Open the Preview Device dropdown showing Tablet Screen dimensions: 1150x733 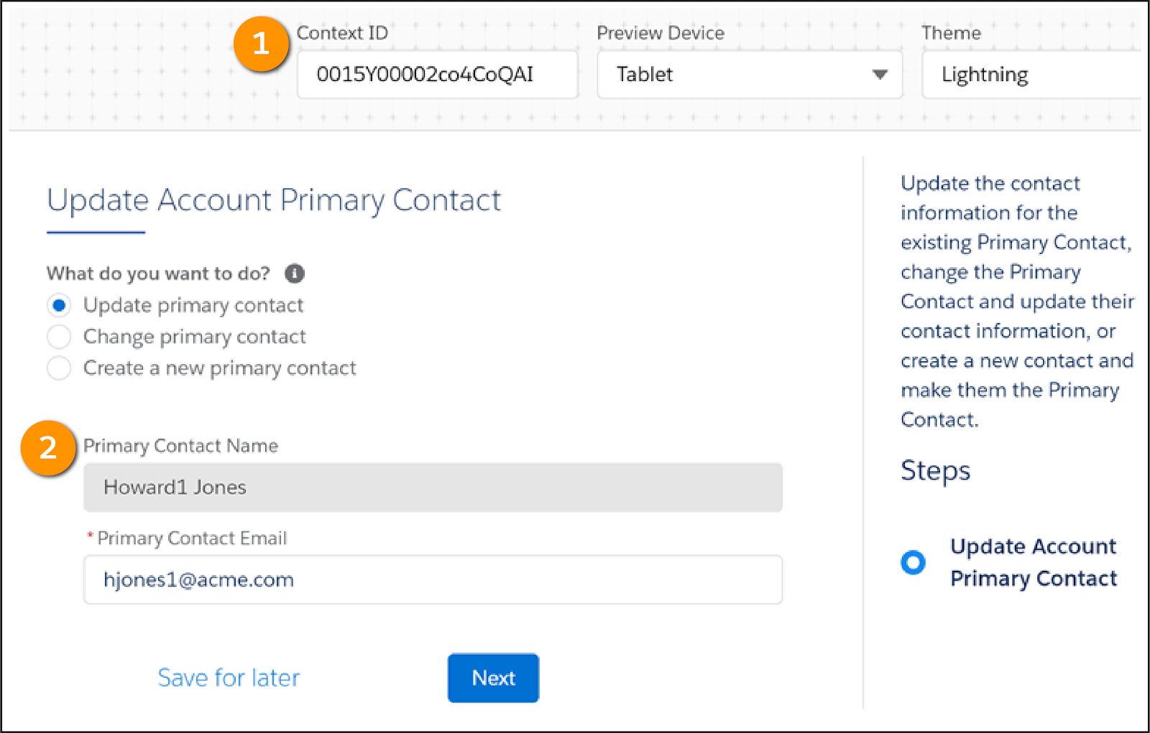pos(750,75)
